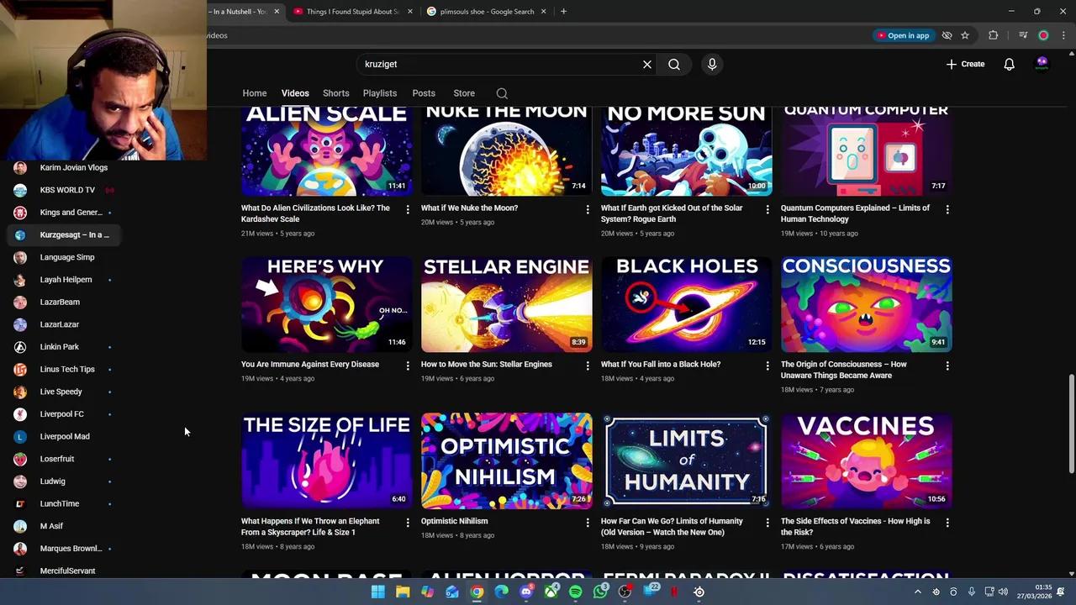Open Microsoft Edge from taskbar

tap(502, 592)
